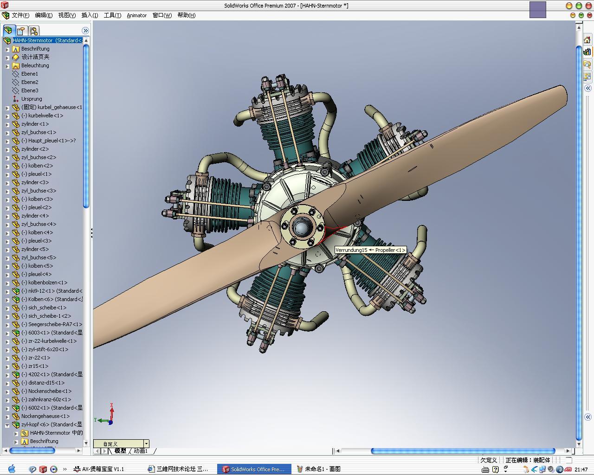Select (-) Seegerscheibe-RA7<1> in the tree
The image size is (594, 475).
52,324
